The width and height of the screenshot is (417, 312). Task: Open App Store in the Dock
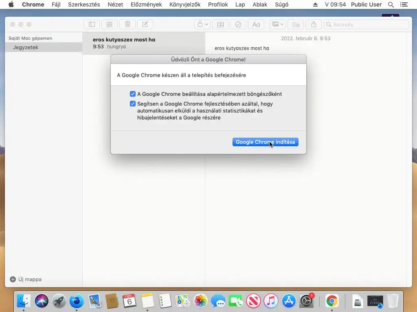(289, 301)
